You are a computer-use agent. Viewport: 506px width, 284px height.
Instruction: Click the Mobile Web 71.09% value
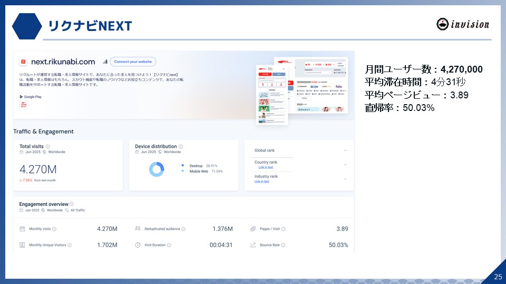pyautogui.click(x=217, y=171)
